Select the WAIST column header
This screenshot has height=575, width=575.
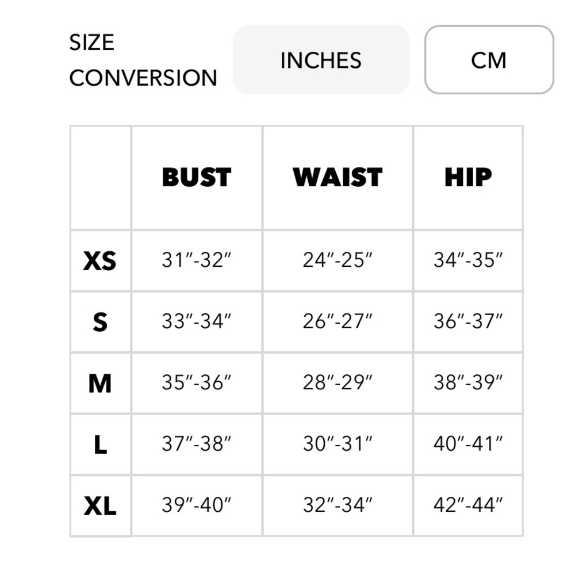tap(338, 178)
